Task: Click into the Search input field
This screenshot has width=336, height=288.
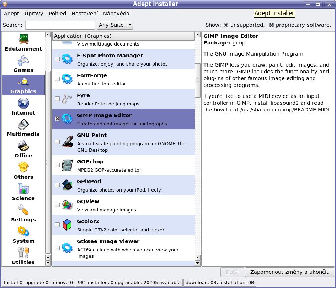Action: [60, 25]
